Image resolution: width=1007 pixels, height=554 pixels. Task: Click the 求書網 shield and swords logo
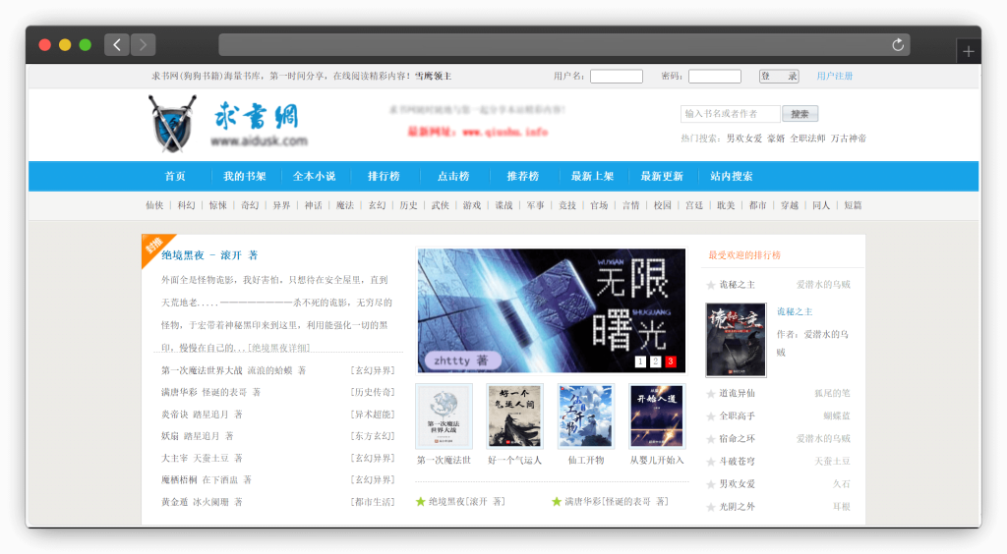(x=172, y=124)
